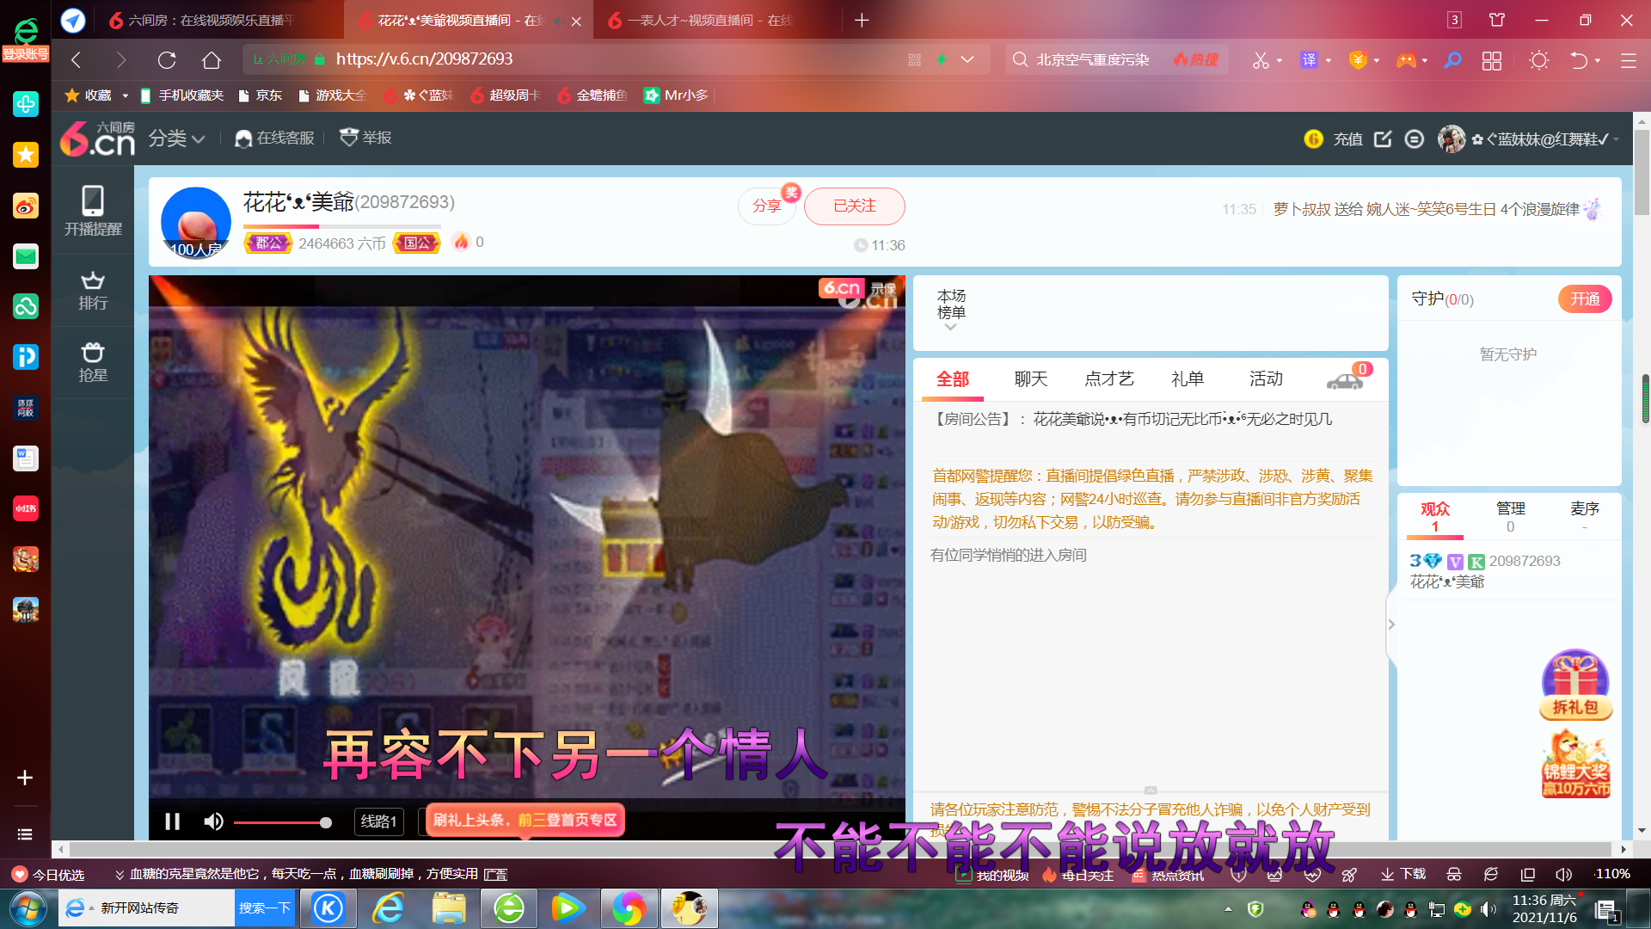Screen dimensions: 1651x929
Task: Open the 锦鲤大奖 promotion icon
Action: click(1575, 765)
